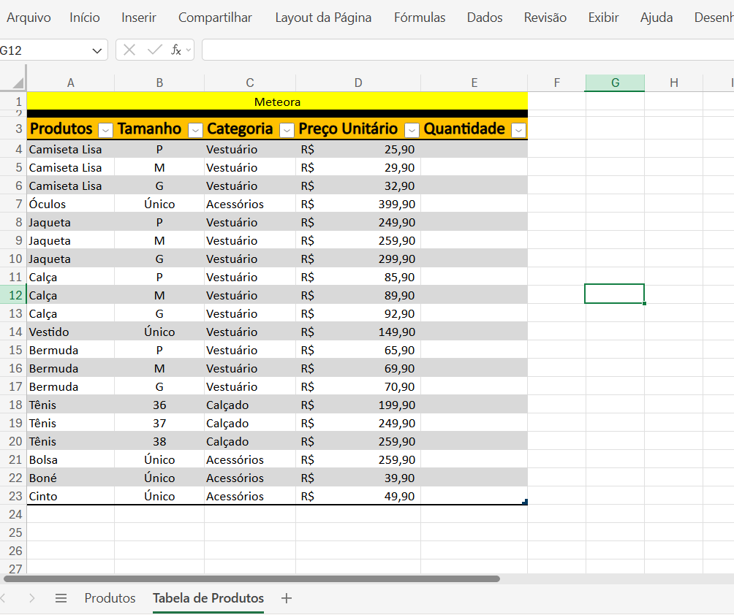Select the yellow Meteora title cell

278,102
